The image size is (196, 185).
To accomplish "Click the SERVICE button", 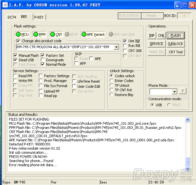I will click(157, 44).
